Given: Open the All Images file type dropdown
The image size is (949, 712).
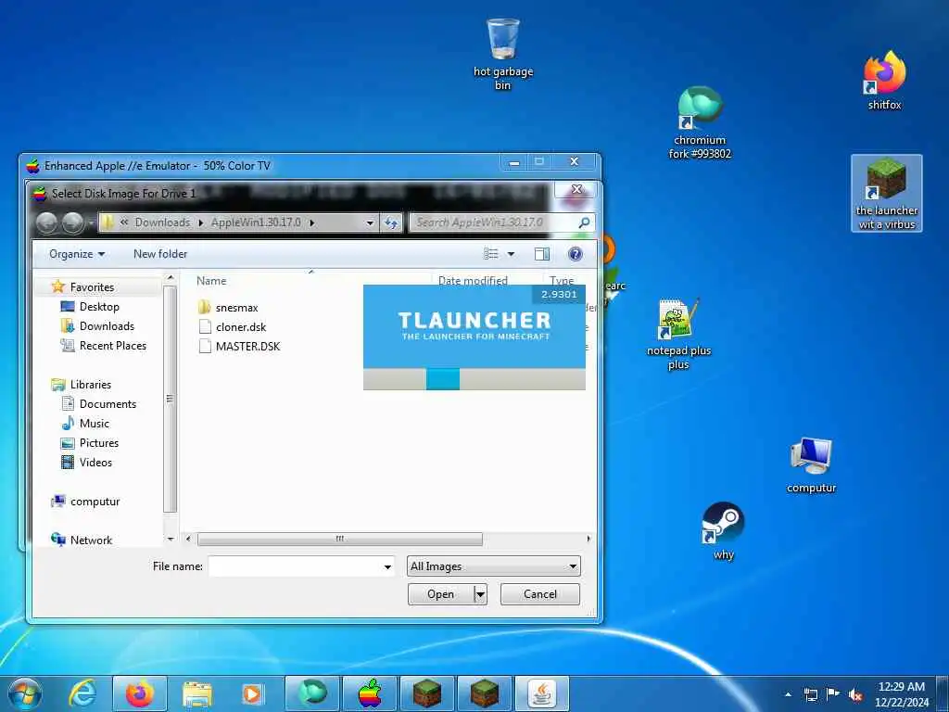Looking at the screenshot, I should [493, 566].
